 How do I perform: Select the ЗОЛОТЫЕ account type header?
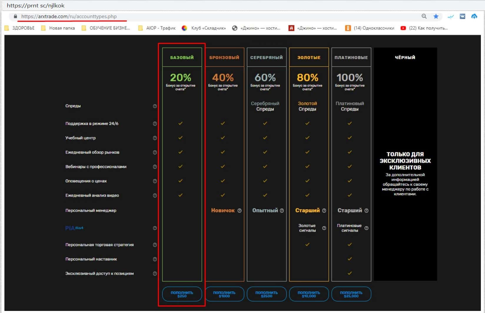pos(309,57)
